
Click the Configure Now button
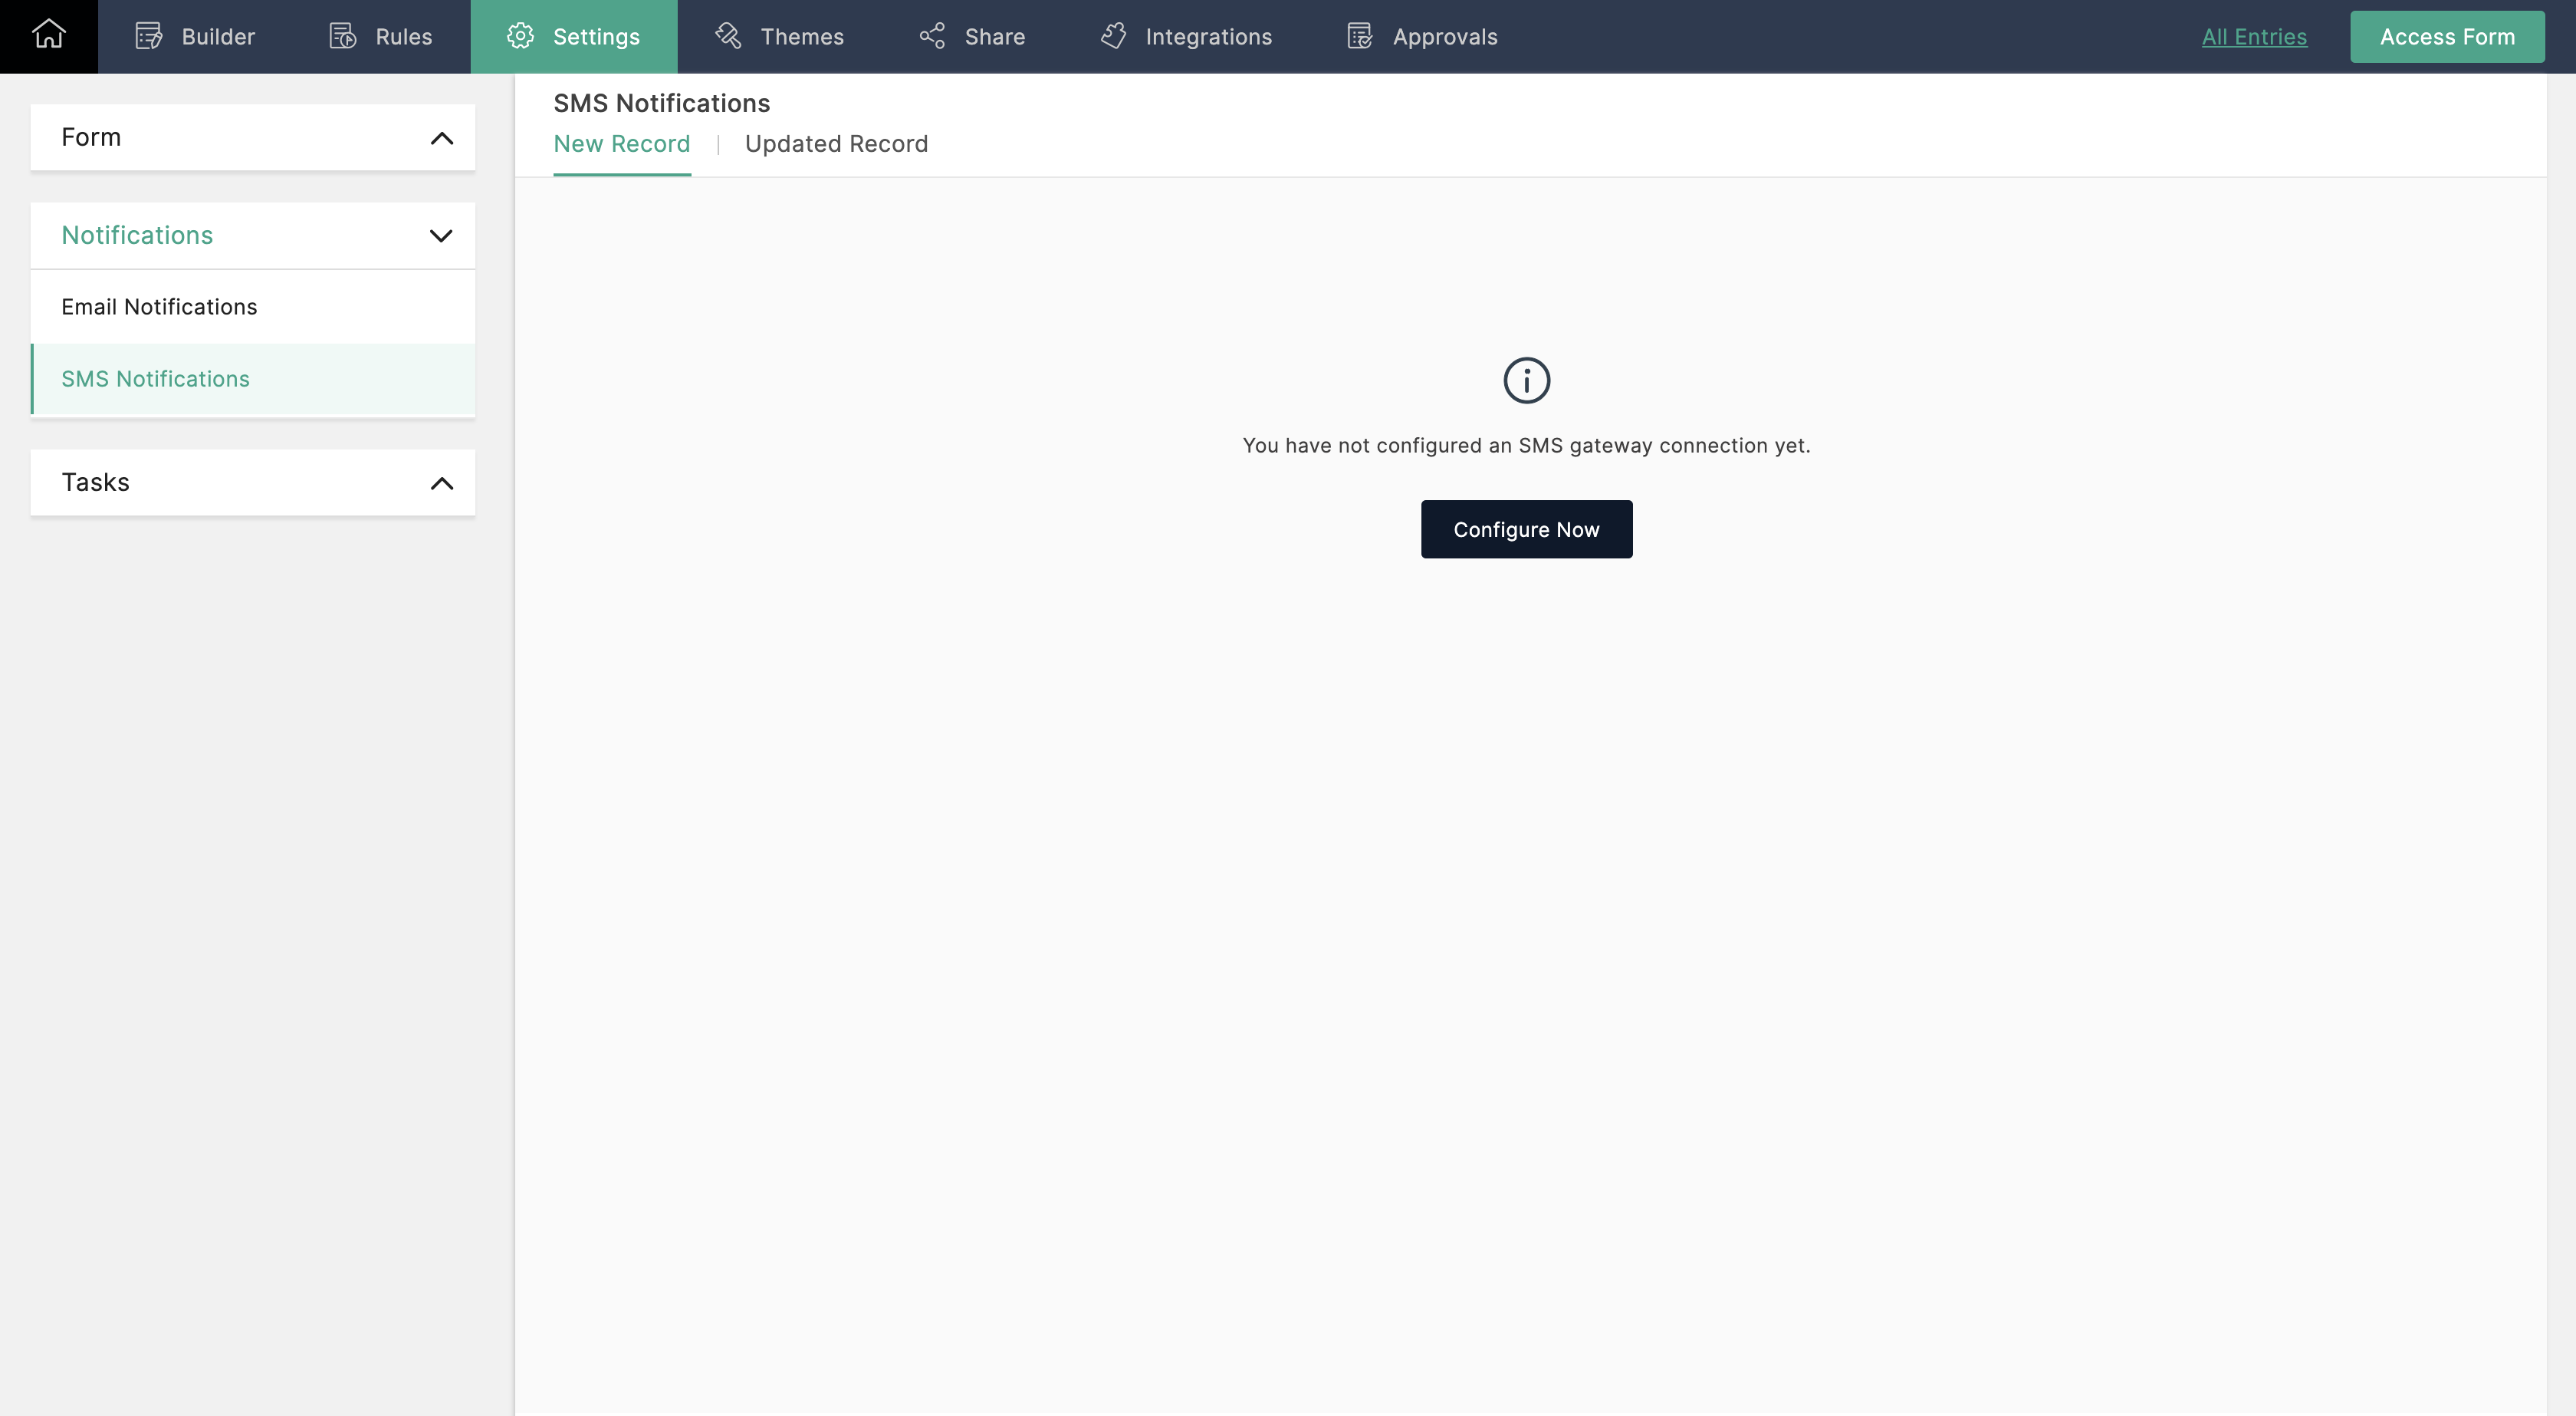pyautogui.click(x=1526, y=529)
